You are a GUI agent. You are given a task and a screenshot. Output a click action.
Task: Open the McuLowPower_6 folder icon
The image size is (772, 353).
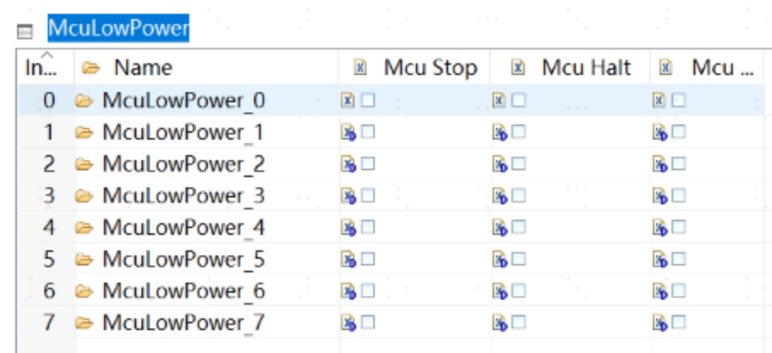[x=84, y=290]
